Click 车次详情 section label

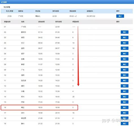(7, 7)
